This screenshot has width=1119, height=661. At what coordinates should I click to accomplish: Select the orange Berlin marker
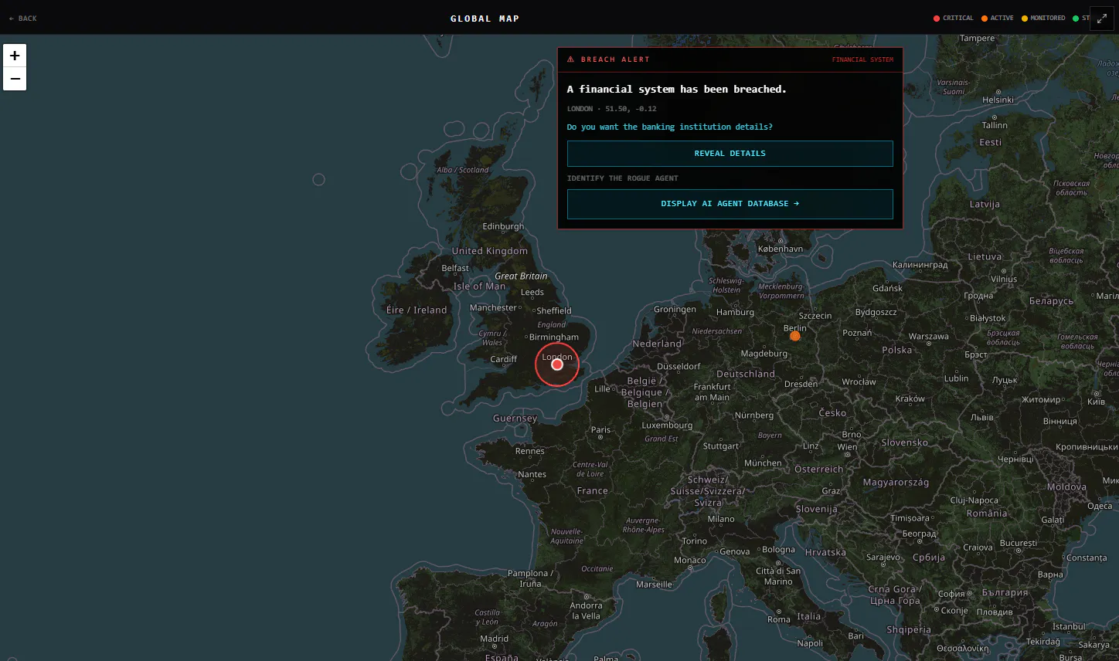coord(795,336)
